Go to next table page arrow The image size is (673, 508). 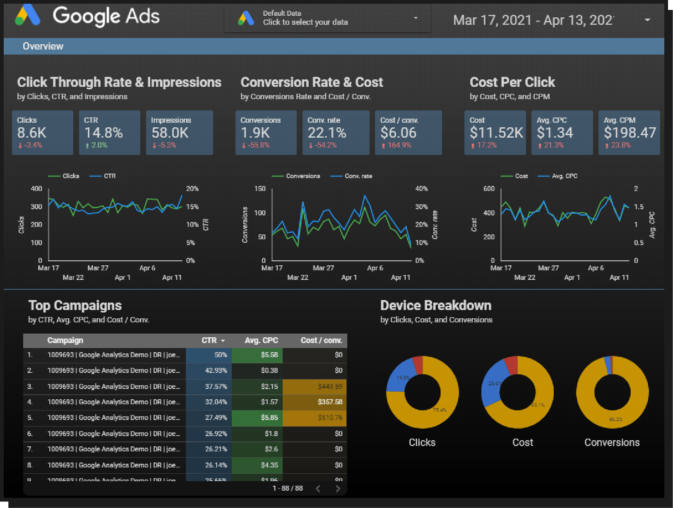coord(338,489)
